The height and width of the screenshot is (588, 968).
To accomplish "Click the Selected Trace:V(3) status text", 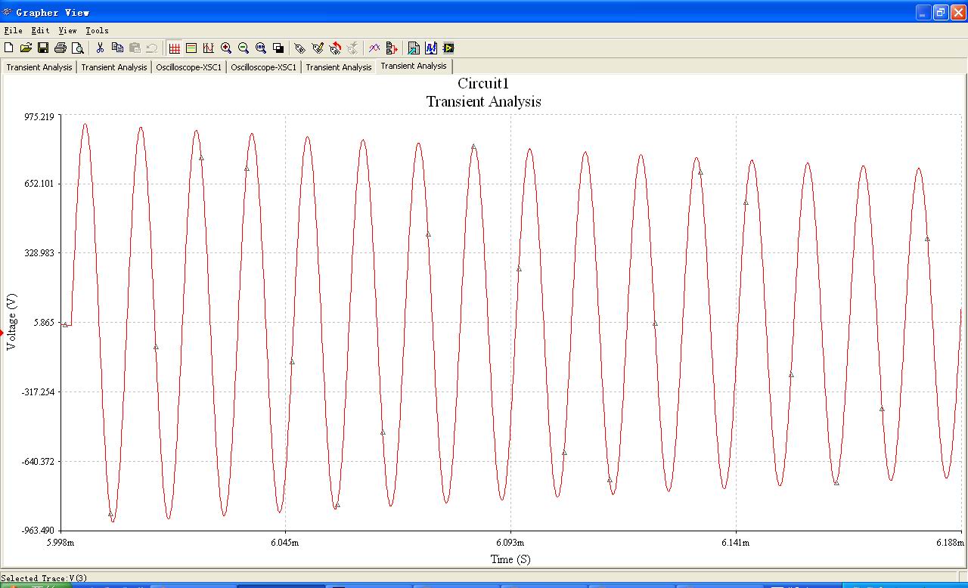I will tap(45, 578).
